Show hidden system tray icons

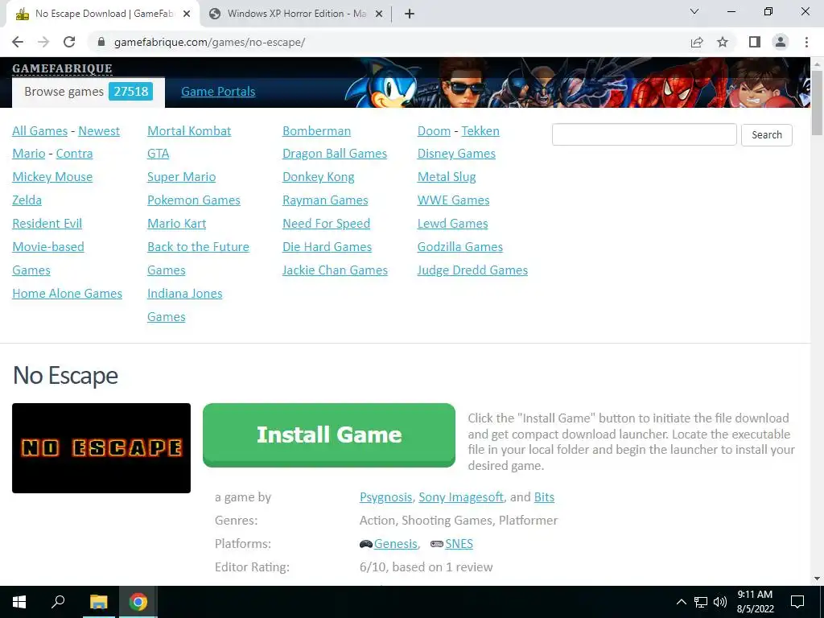[x=681, y=602]
